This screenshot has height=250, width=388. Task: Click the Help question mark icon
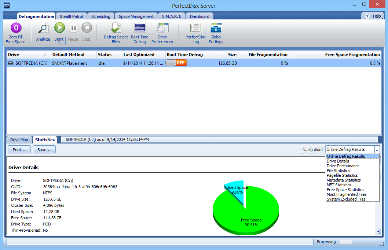point(367,16)
